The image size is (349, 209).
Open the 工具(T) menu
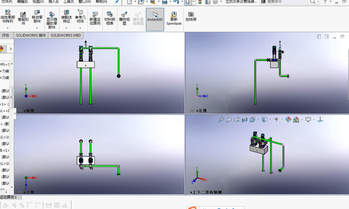tap(68, 2)
